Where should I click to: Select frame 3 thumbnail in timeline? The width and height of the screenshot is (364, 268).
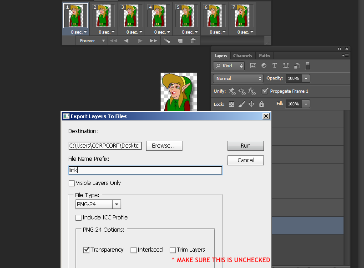click(x=131, y=15)
